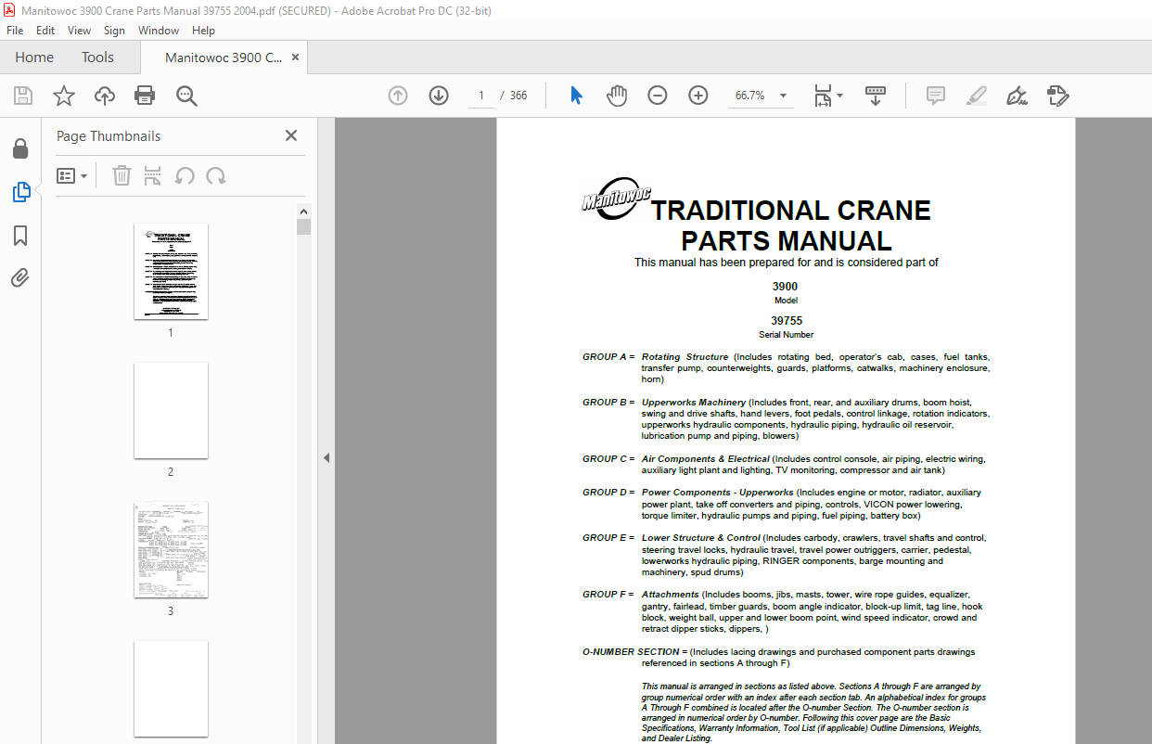
Task: Select the Manitowoc 3900 document tab
Action: (x=224, y=58)
